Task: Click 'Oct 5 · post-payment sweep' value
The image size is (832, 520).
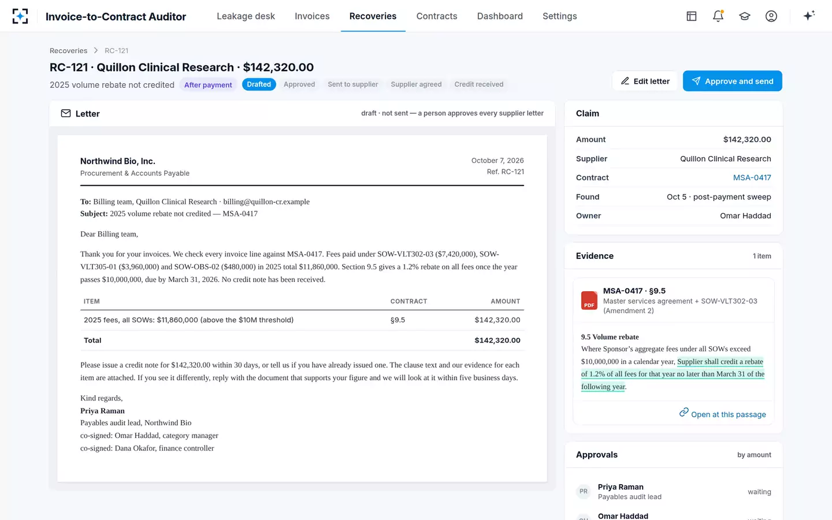Action: click(x=719, y=196)
